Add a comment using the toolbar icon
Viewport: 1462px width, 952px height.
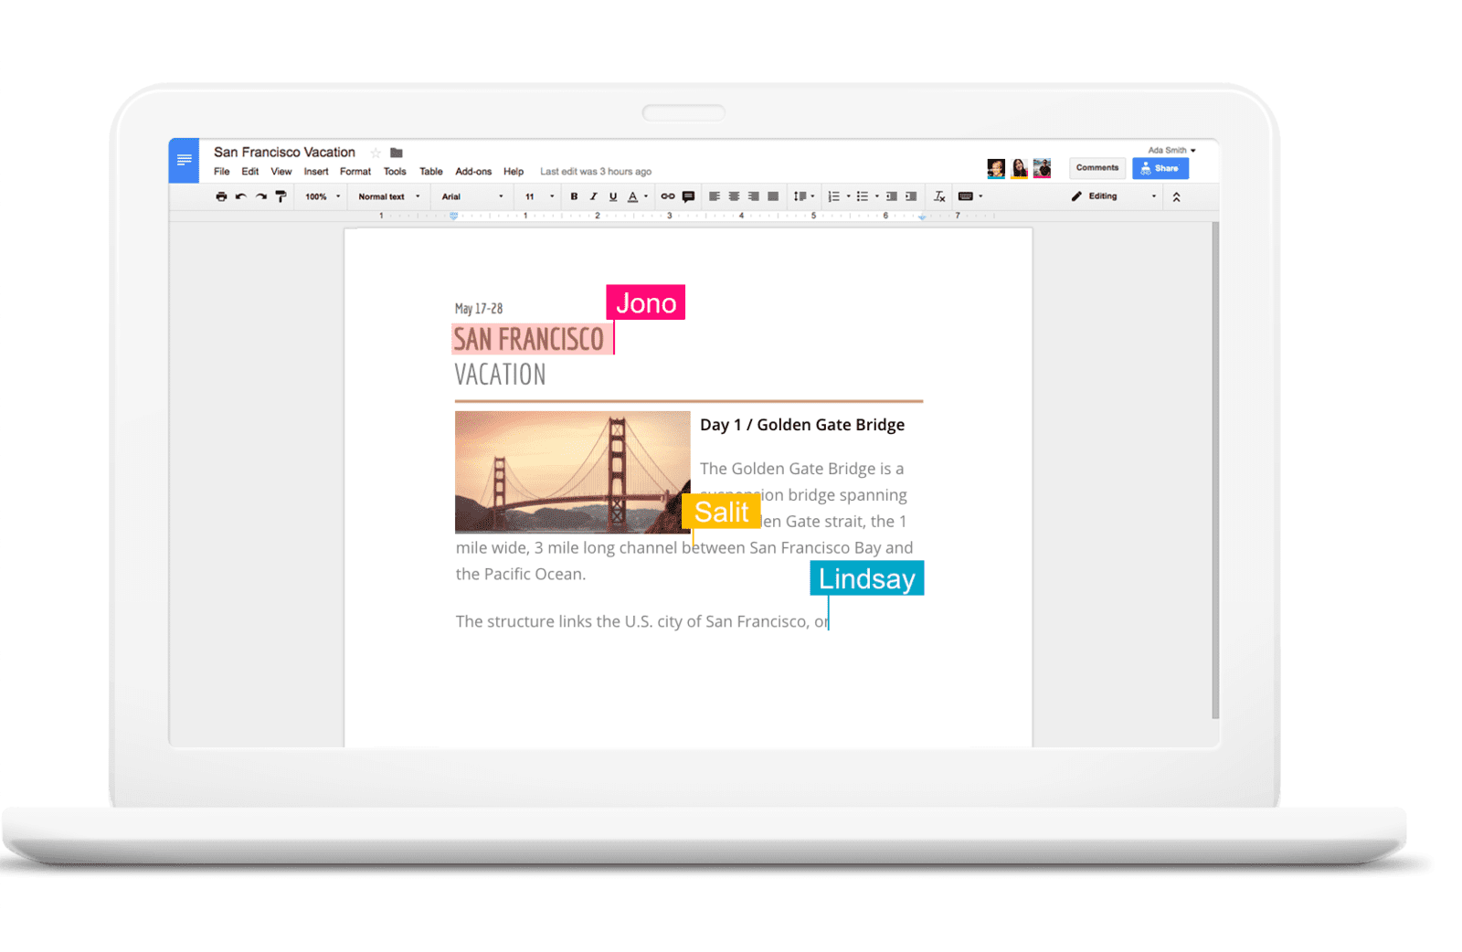[689, 196]
